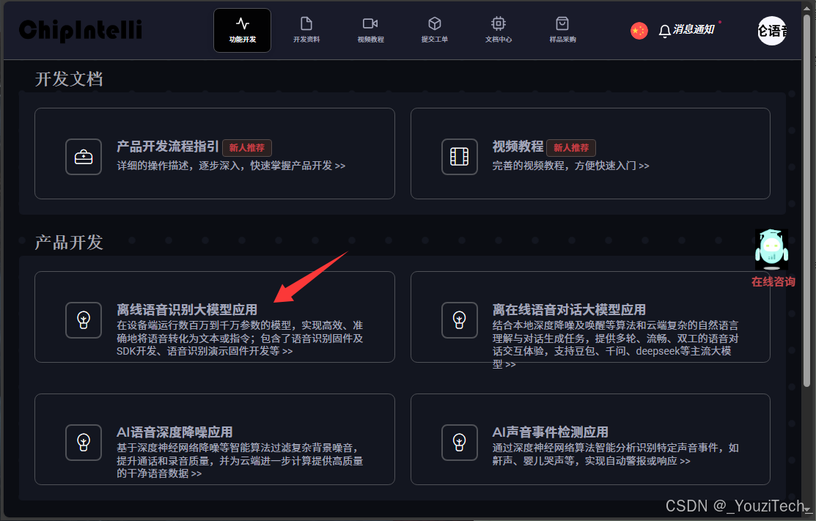Click the China flag language icon
Viewport: 816px width, 521px height.
pos(639,31)
